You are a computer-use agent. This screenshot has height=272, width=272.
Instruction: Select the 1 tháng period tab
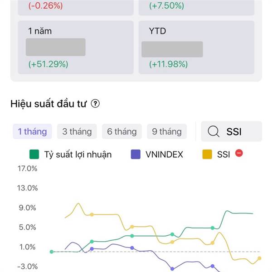(32, 131)
